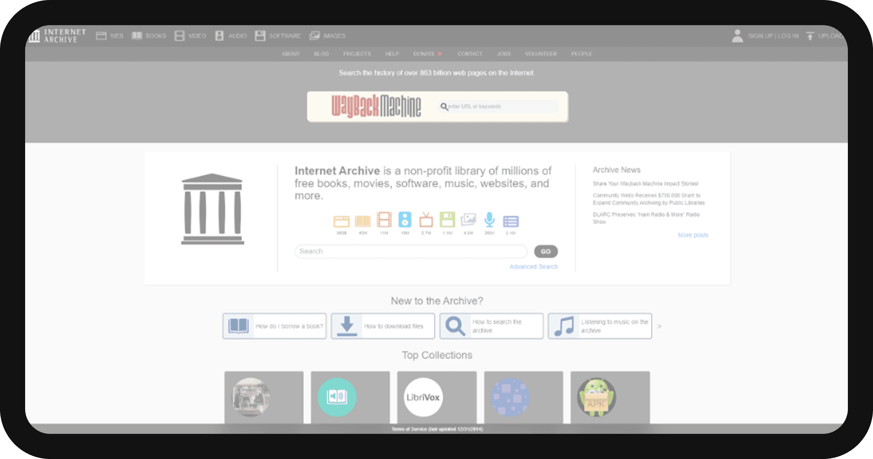Open the Blog menu item

[321, 54]
